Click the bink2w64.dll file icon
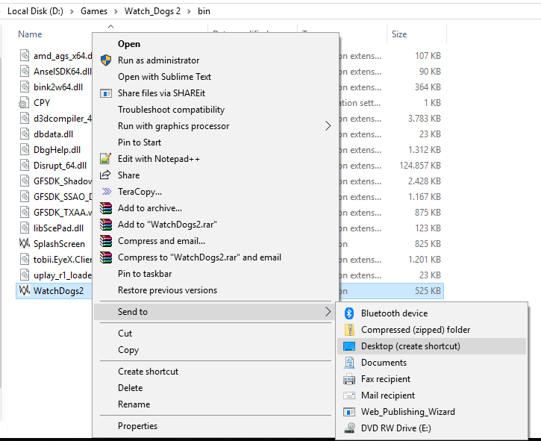The image size is (541, 441). [25, 87]
